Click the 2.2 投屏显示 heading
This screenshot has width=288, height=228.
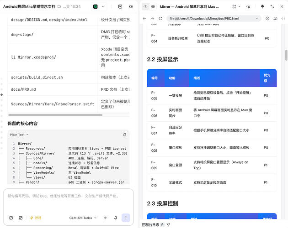click(162, 59)
